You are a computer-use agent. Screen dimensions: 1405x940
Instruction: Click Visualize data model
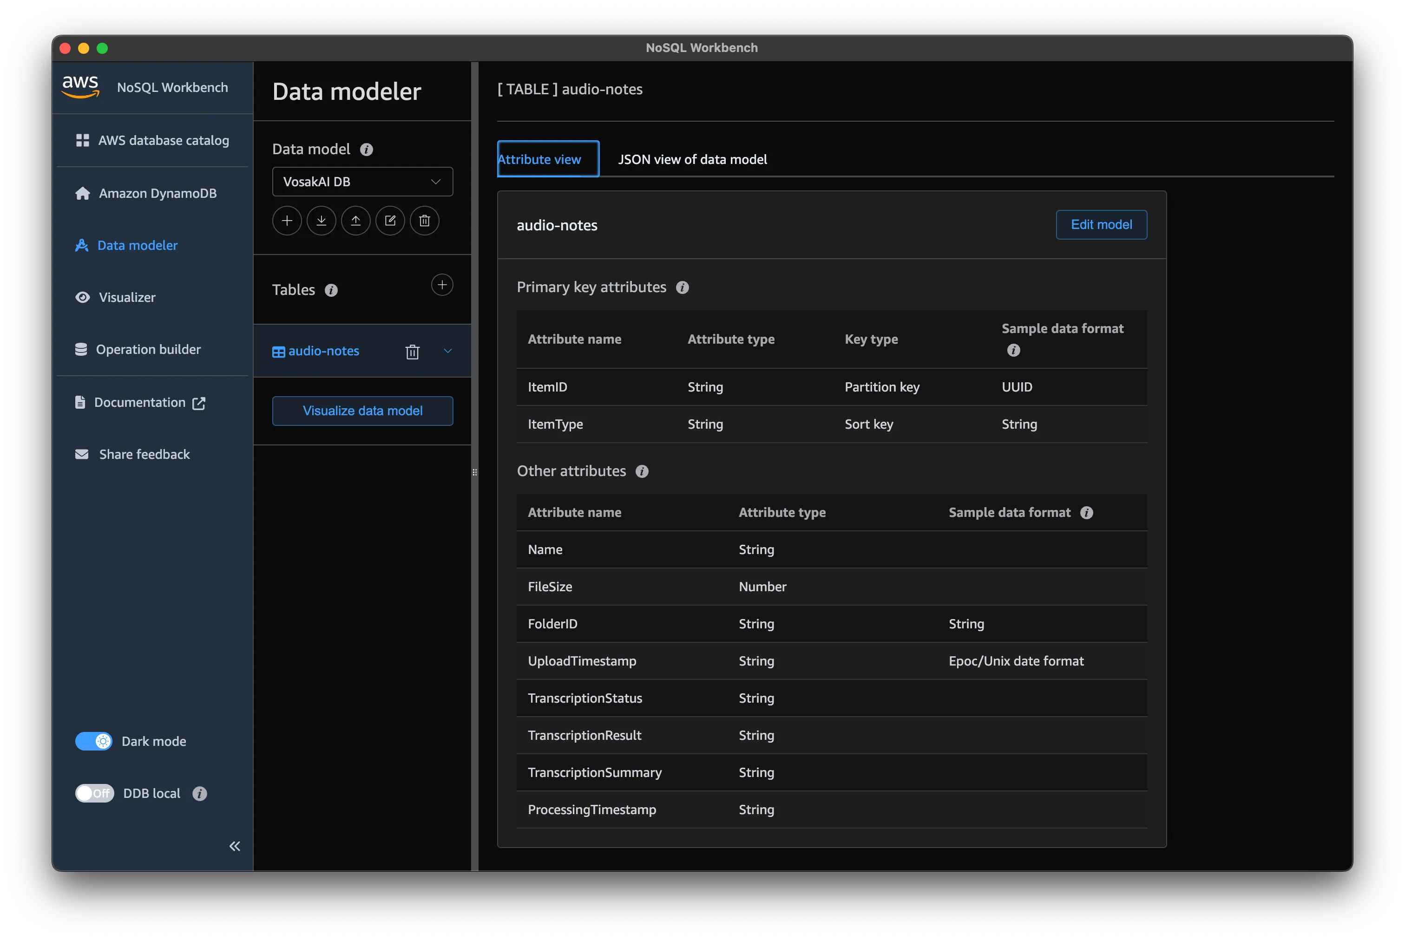362,411
